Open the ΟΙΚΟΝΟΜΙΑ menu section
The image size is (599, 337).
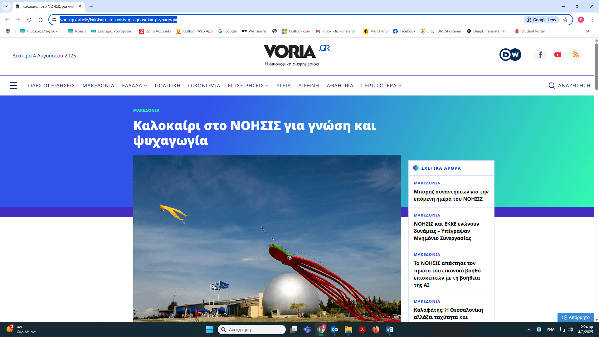(x=204, y=85)
